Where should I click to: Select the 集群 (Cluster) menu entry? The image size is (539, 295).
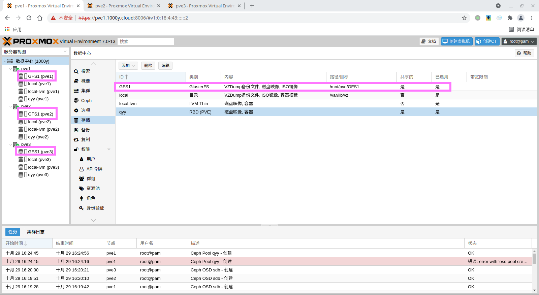coord(85,91)
